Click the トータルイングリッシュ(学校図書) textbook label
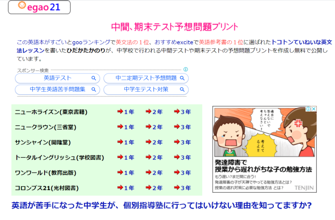Image resolution: width=335 pixels, height=220 pixels. pyautogui.click(x=59, y=158)
